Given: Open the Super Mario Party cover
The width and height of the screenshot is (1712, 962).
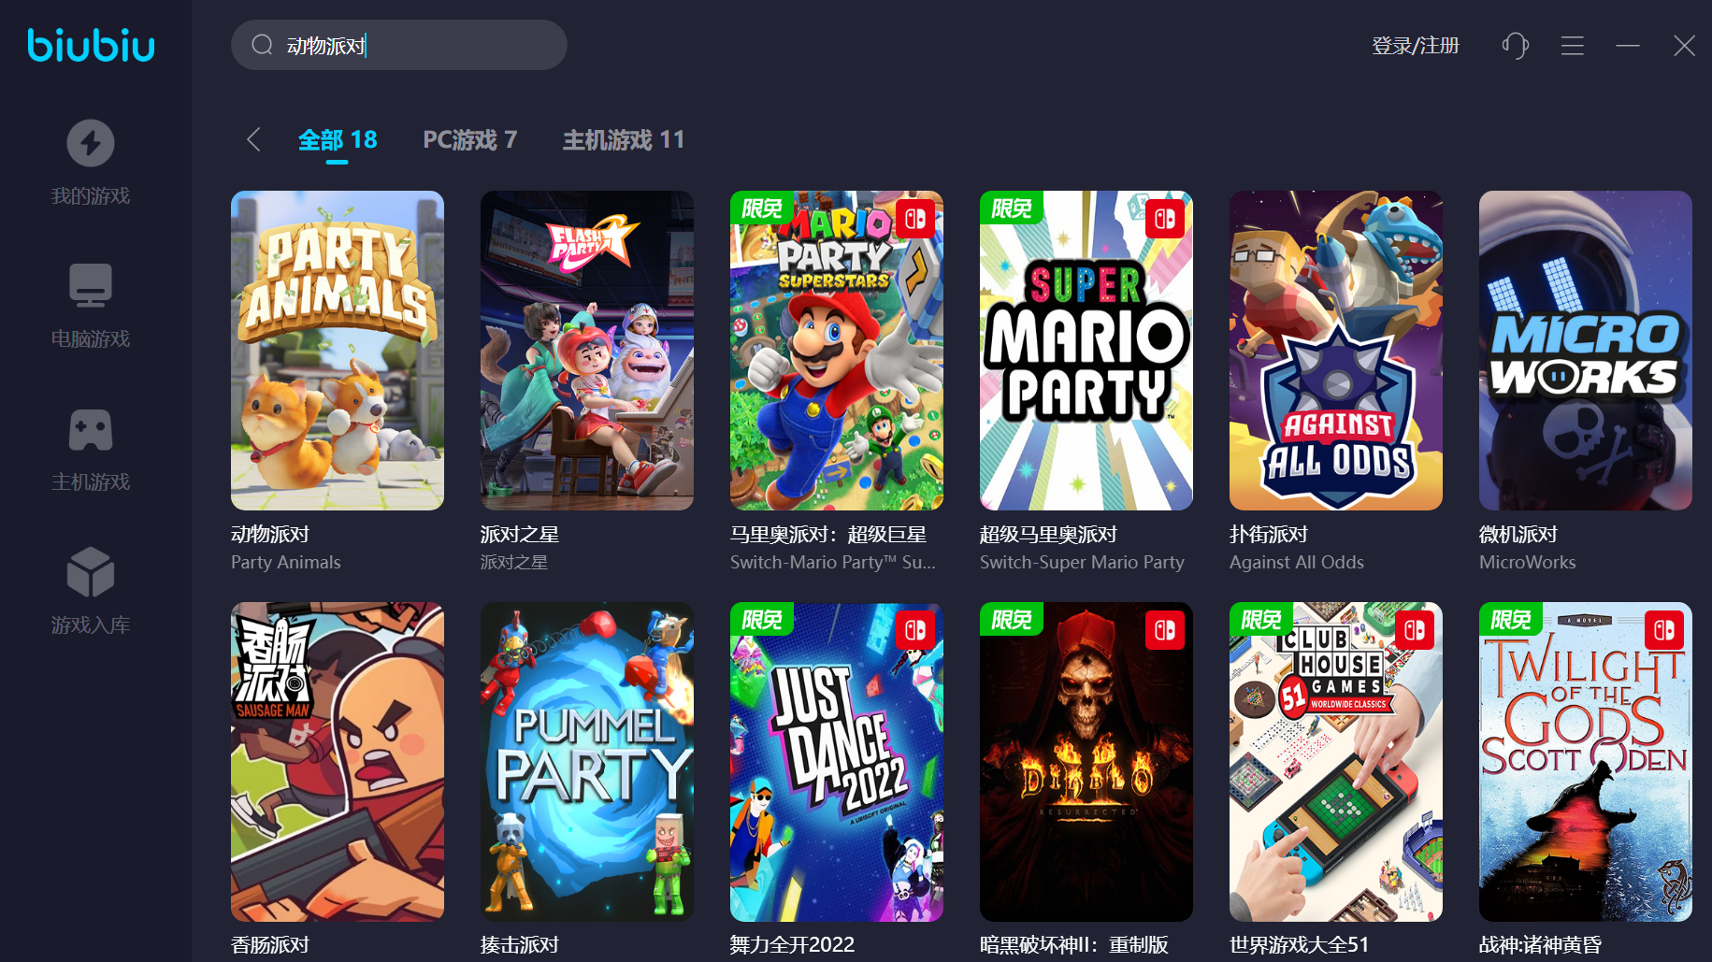Looking at the screenshot, I should pyautogui.click(x=1086, y=351).
